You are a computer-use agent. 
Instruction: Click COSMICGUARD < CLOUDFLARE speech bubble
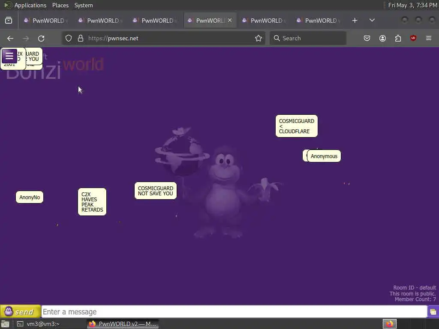click(297, 126)
